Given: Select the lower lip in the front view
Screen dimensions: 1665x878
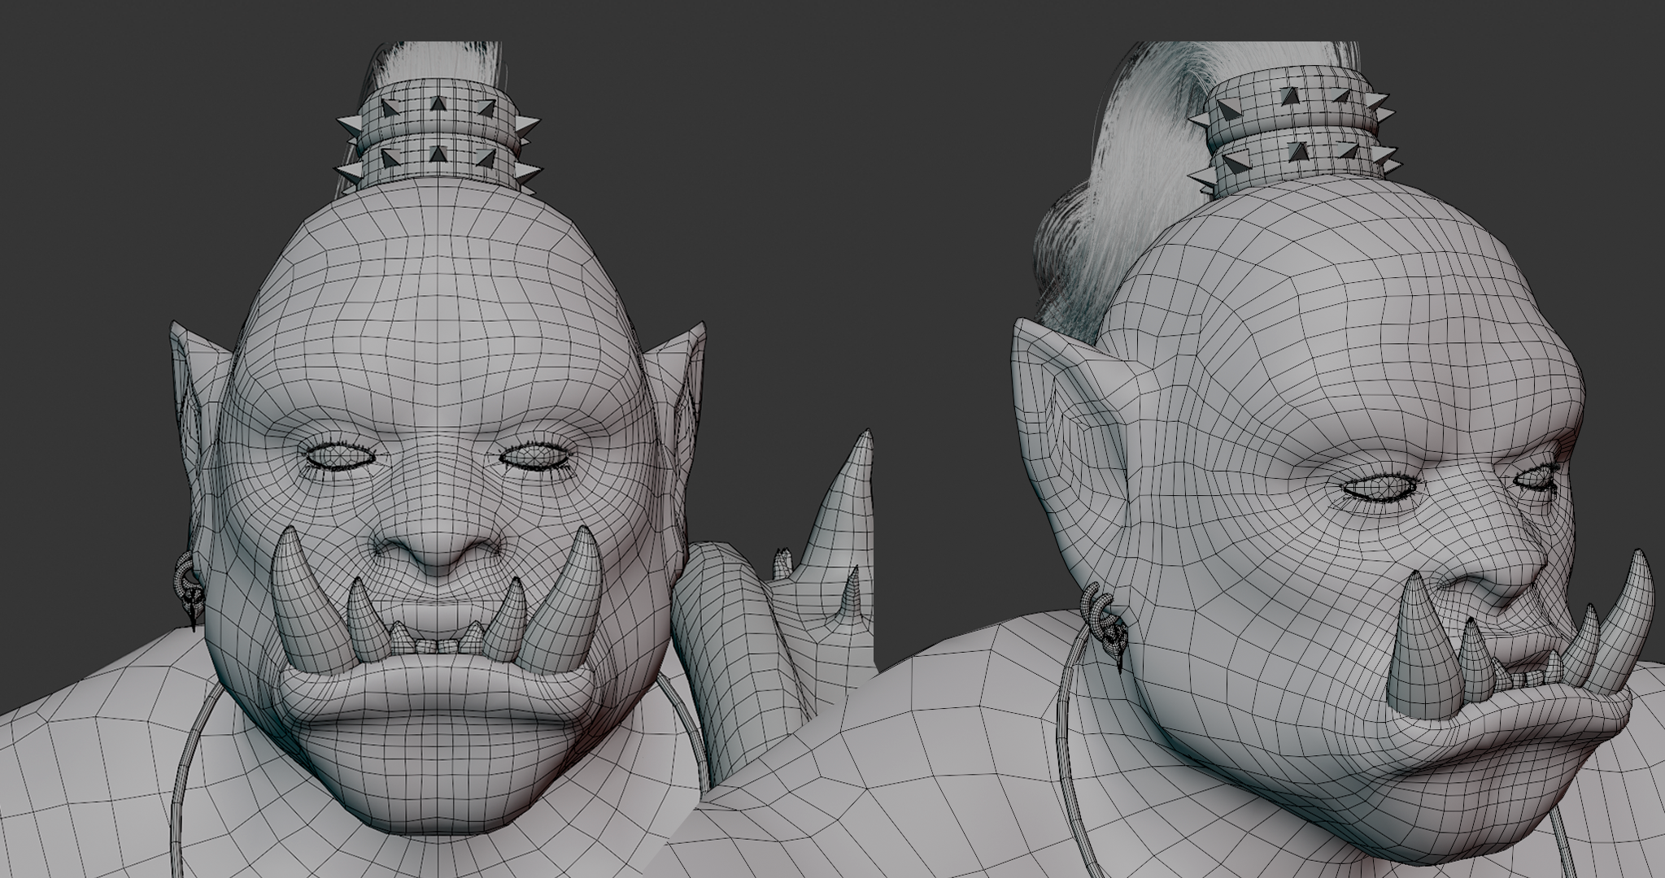Looking at the screenshot, I should point(439,698).
